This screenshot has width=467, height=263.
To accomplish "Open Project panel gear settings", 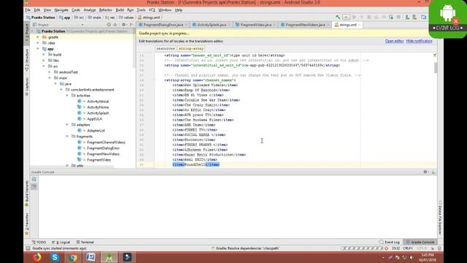I will 124,25.
